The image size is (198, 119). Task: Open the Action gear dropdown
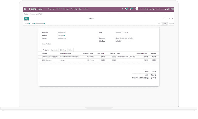[x=91, y=19]
